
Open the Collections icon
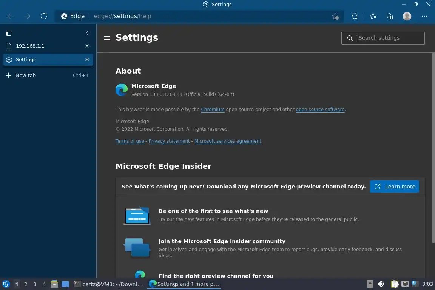[x=390, y=16]
